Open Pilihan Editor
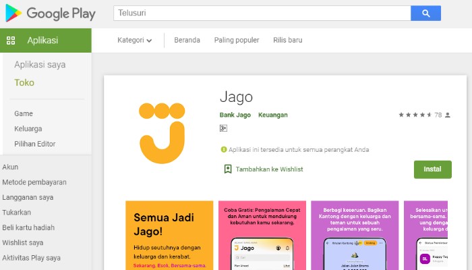The image size is (472, 270). click(x=35, y=144)
